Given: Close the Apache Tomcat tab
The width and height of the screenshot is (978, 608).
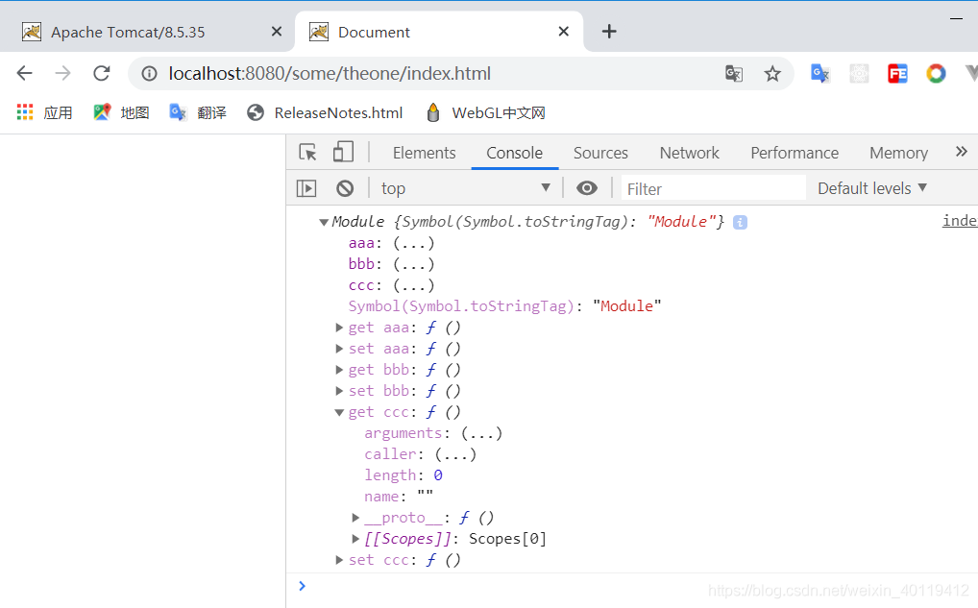Looking at the screenshot, I should (x=277, y=31).
